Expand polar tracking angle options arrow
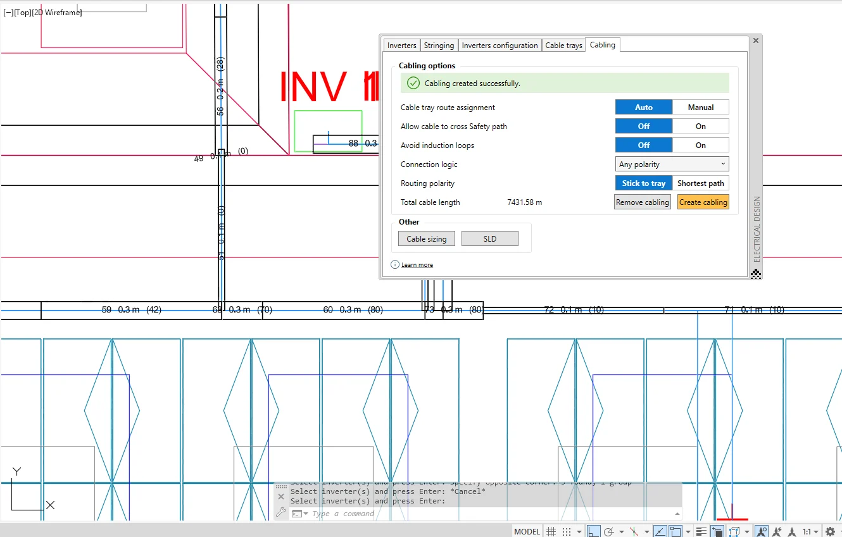Image resolution: width=842 pixels, height=537 pixels. coord(622,531)
